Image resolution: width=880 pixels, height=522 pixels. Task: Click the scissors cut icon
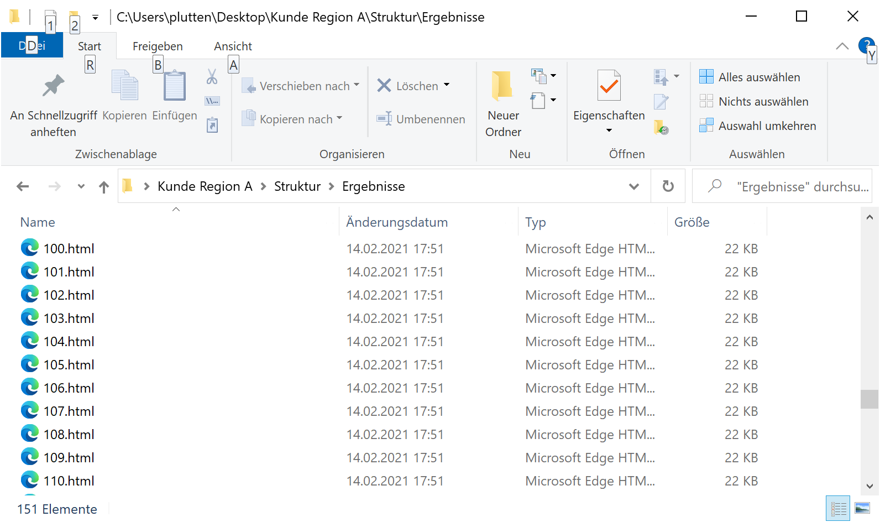212,76
